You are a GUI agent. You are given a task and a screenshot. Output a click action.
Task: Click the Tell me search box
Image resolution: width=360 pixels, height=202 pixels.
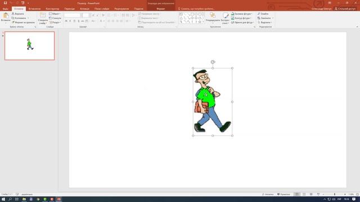196,9
